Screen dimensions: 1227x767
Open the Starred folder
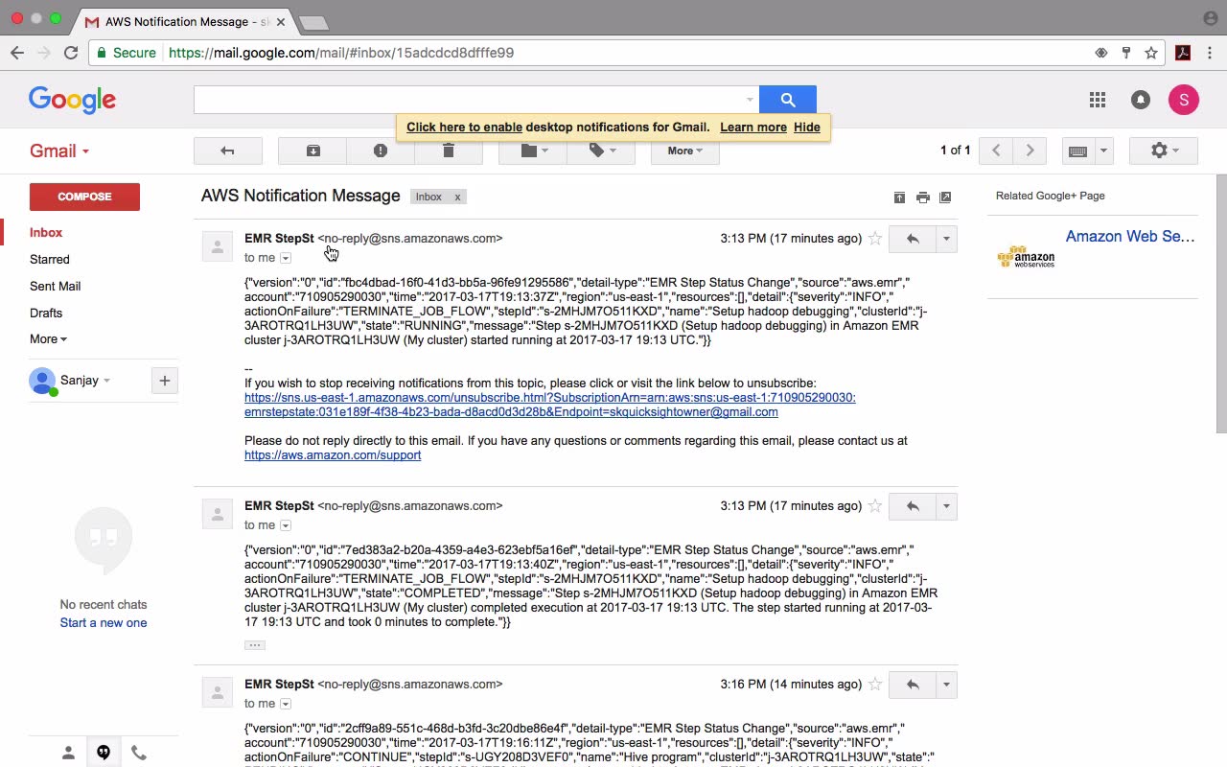point(50,259)
